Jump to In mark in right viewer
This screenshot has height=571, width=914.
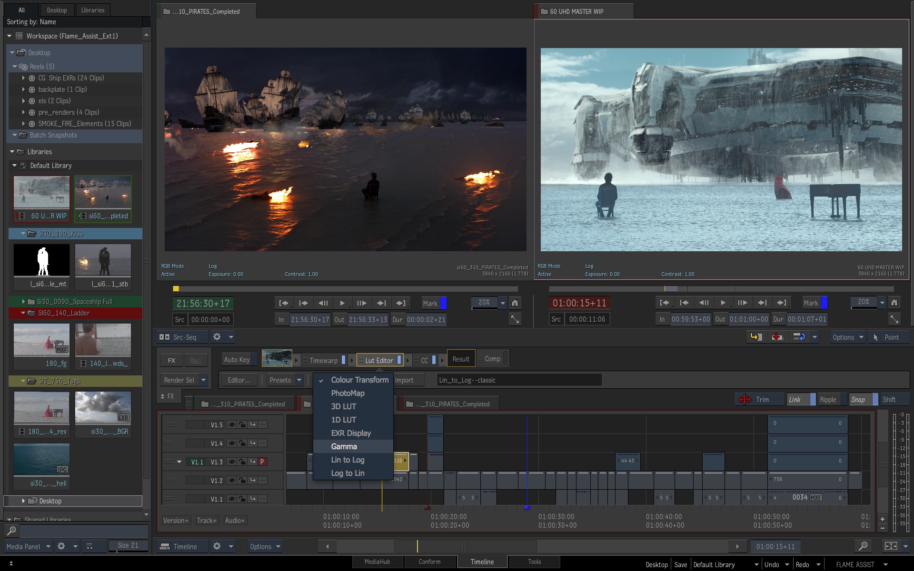665,303
